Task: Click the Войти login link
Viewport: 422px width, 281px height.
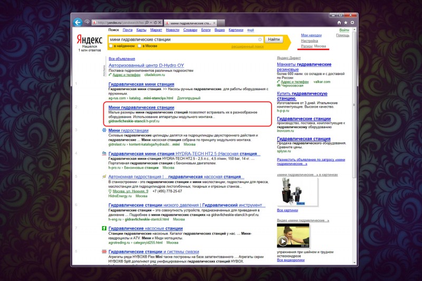Action: coord(344,30)
